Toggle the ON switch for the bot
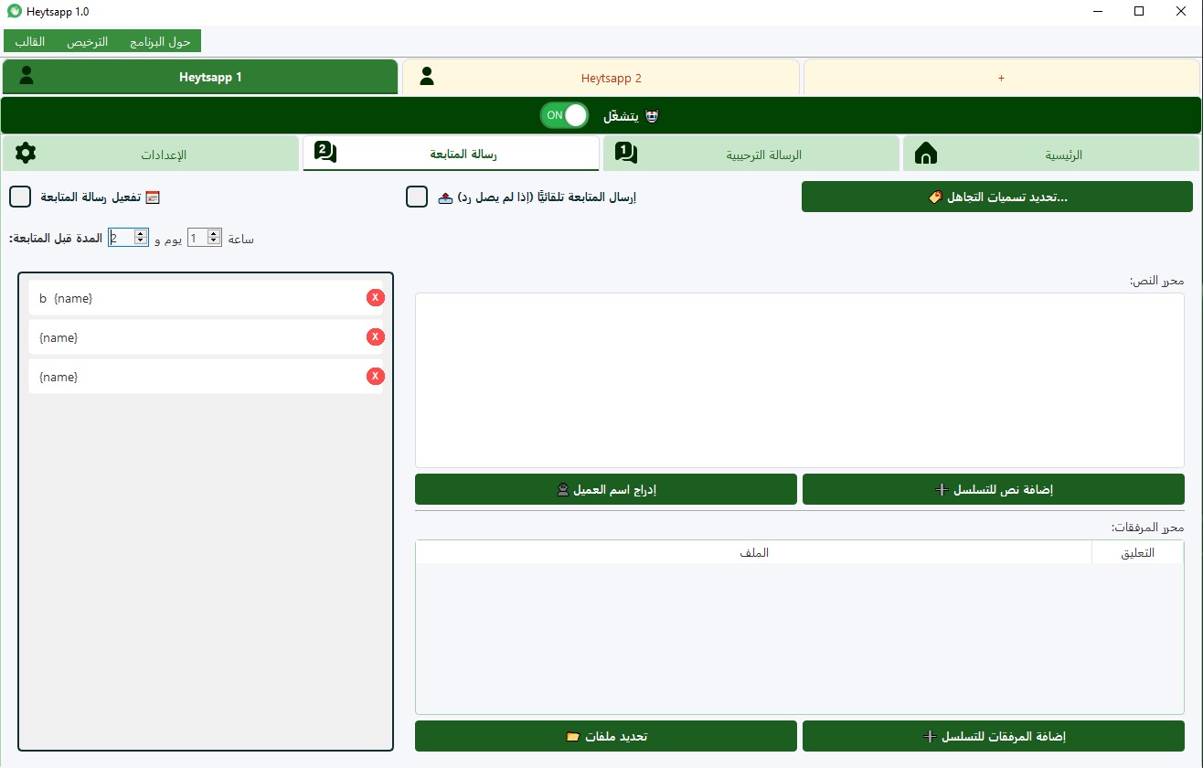 (564, 115)
